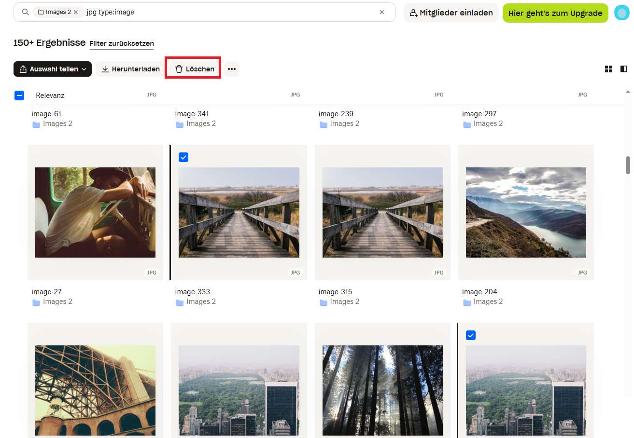Click the Herunterladen download icon
634x438 pixels.
point(105,69)
